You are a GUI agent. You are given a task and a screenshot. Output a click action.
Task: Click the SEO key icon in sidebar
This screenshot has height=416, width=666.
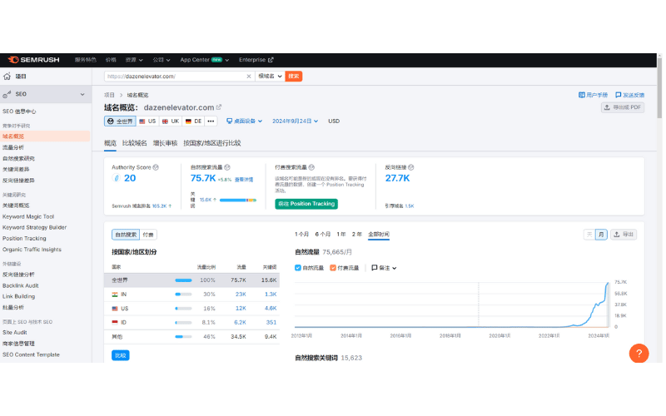click(7, 94)
